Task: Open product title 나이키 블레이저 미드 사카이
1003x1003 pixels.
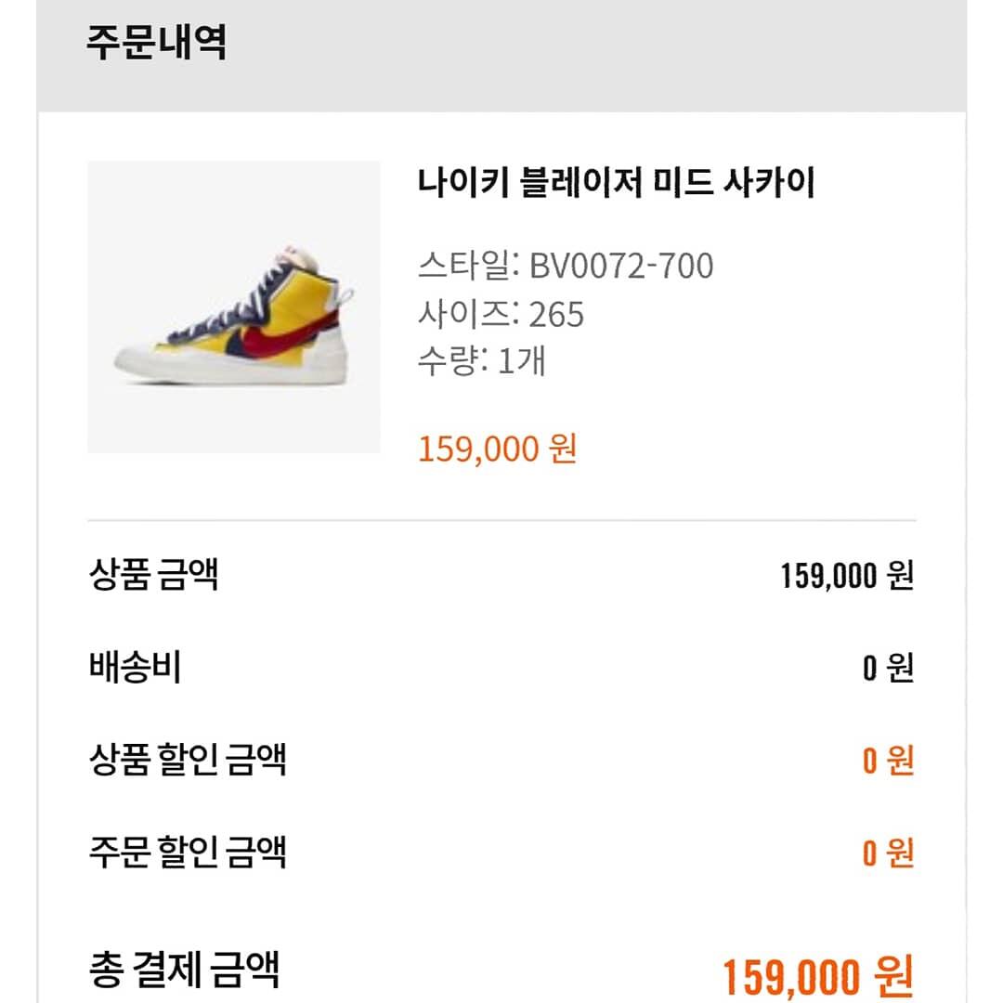Action: [x=616, y=183]
